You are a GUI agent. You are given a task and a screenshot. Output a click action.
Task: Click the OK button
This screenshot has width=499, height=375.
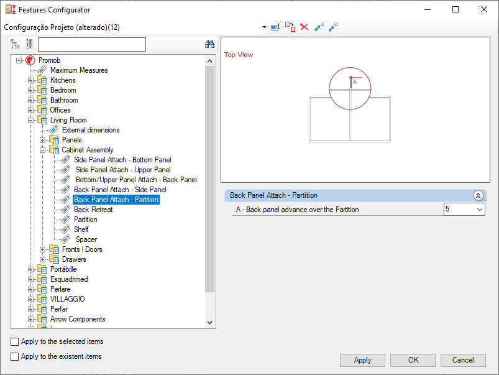click(413, 360)
